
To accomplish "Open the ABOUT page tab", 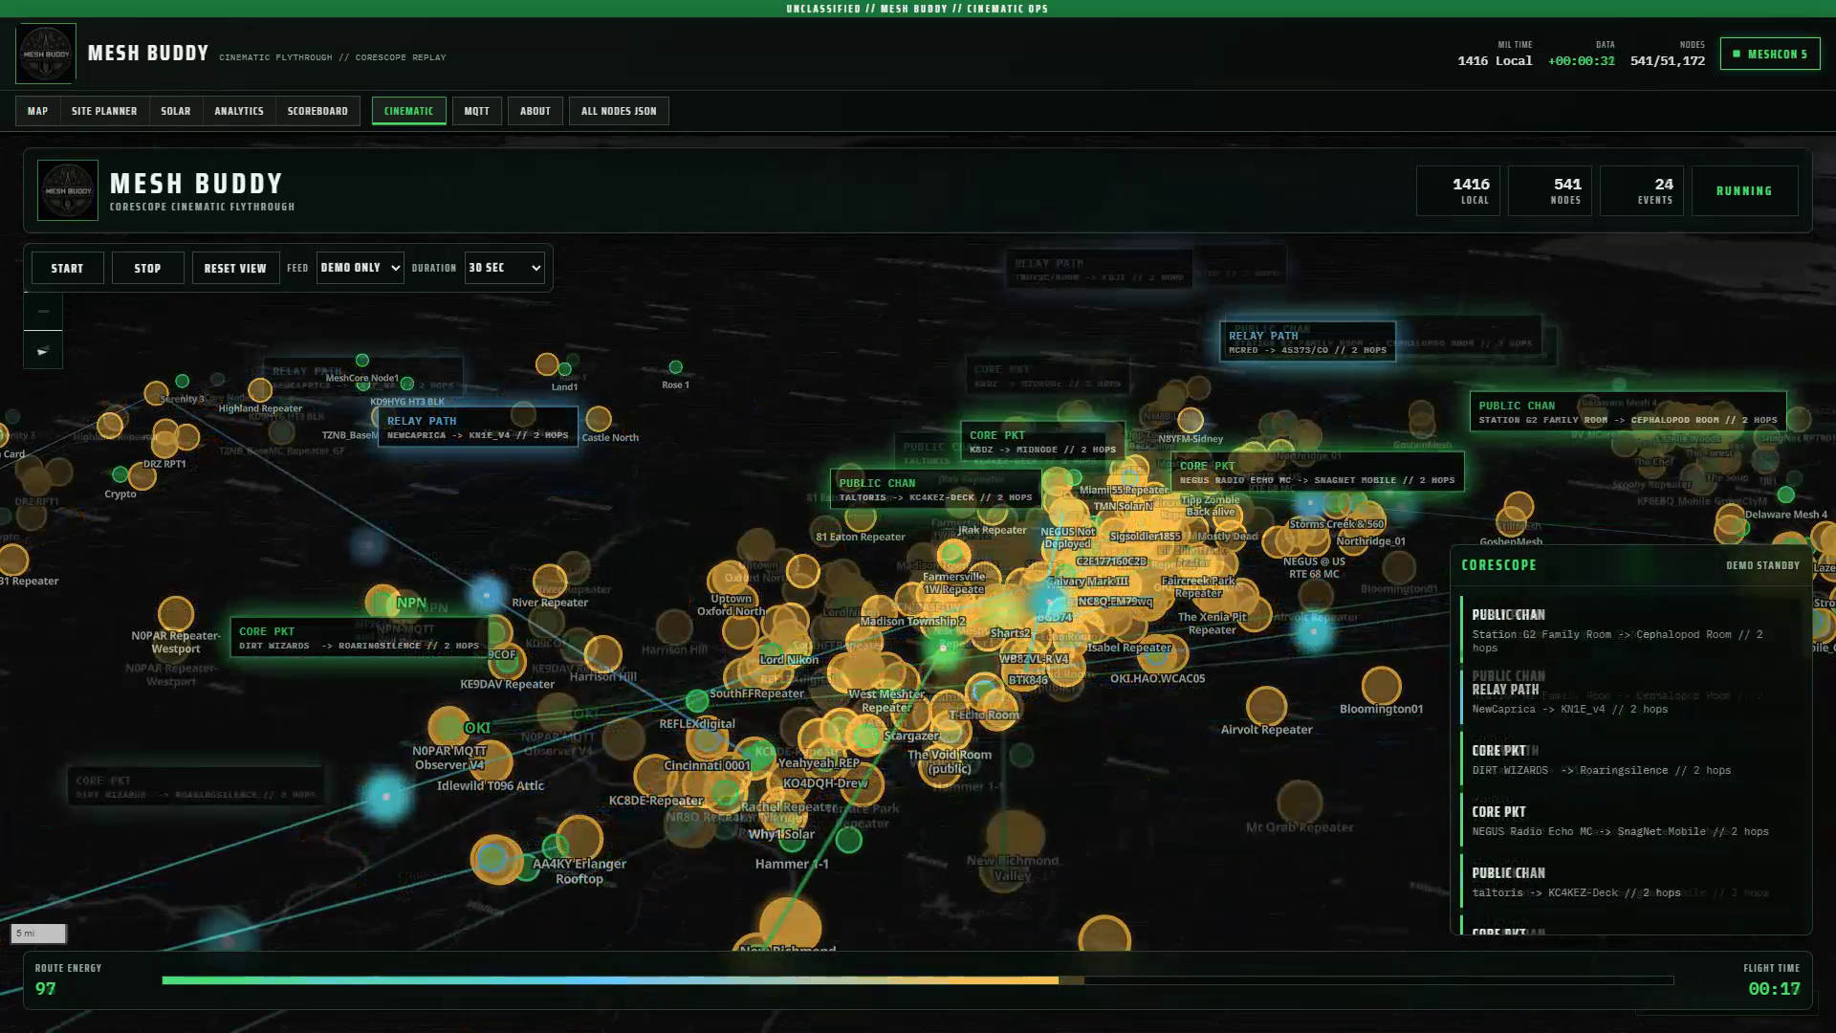I will [535, 111].
